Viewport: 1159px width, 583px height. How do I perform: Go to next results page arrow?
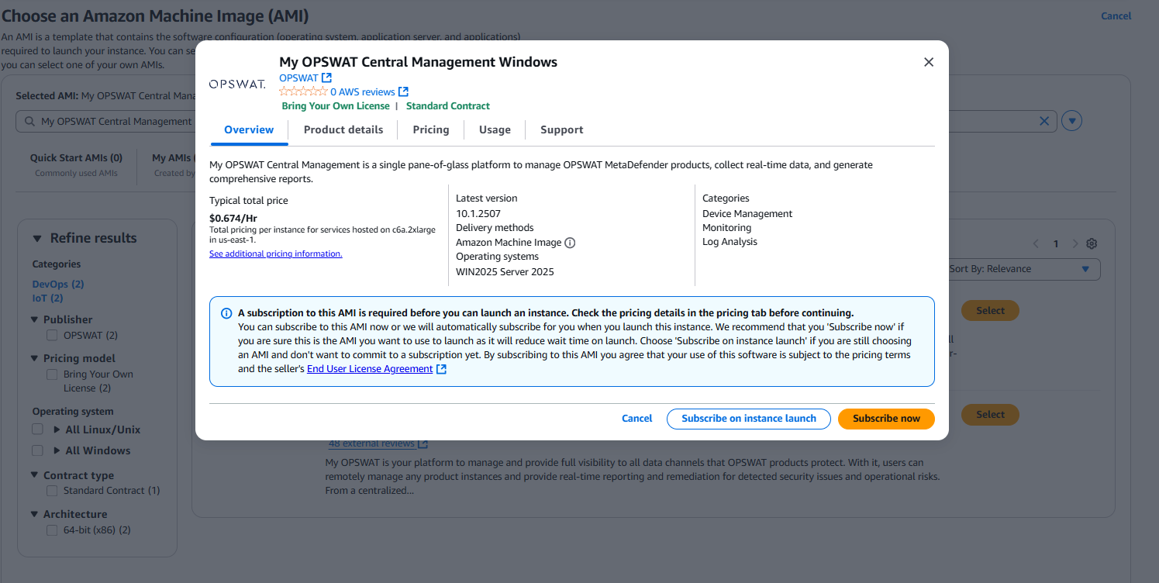(1074, 243)
